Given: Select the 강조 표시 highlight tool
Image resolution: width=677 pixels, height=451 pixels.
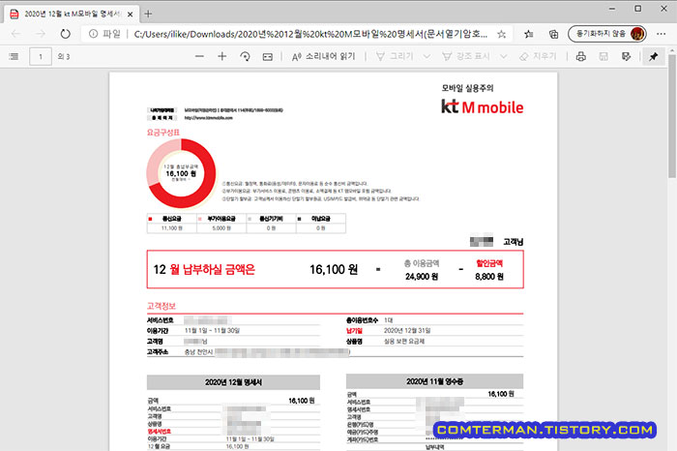Looking at the screenshot, I should point(466,56).
